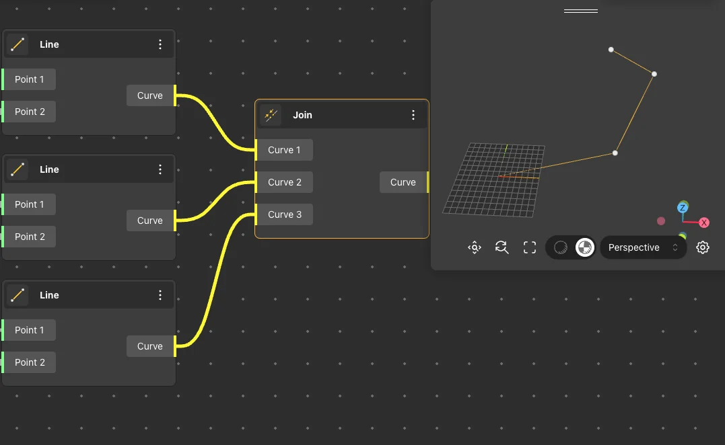Open viewport settings with the gear icon
725x445 pixels.
[703, 247]
